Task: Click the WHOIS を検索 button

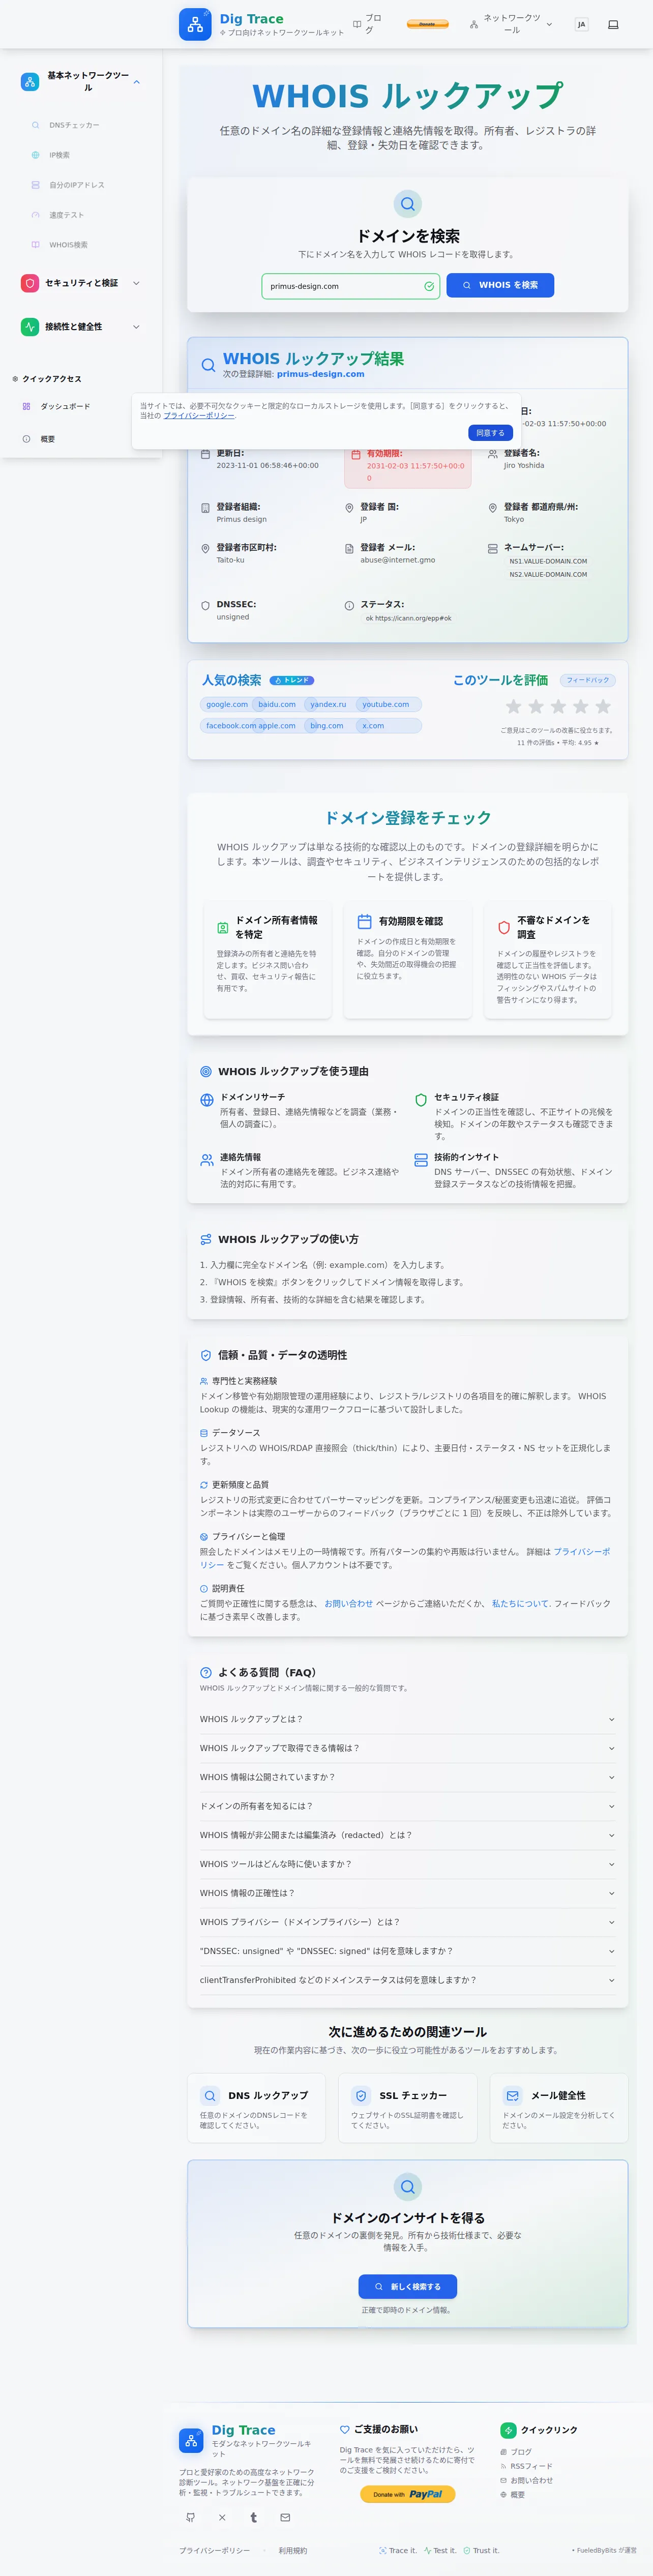Action: click(x=500, y=285)
